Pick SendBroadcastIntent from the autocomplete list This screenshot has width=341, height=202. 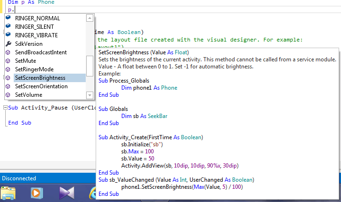point(41,52)
